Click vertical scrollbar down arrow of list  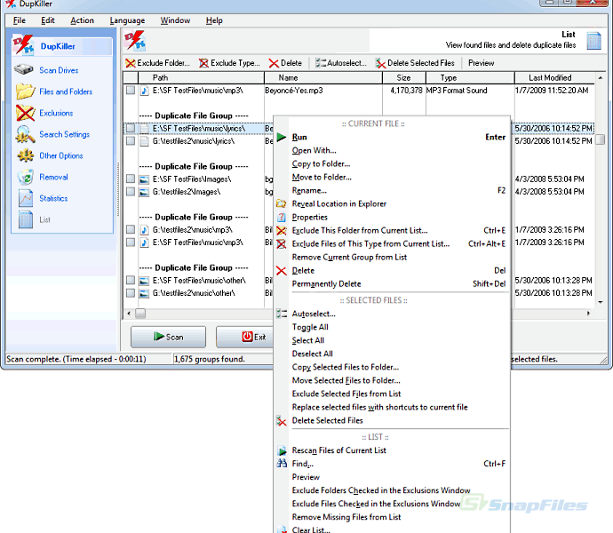pyautogui.click(x=601, y=302)
